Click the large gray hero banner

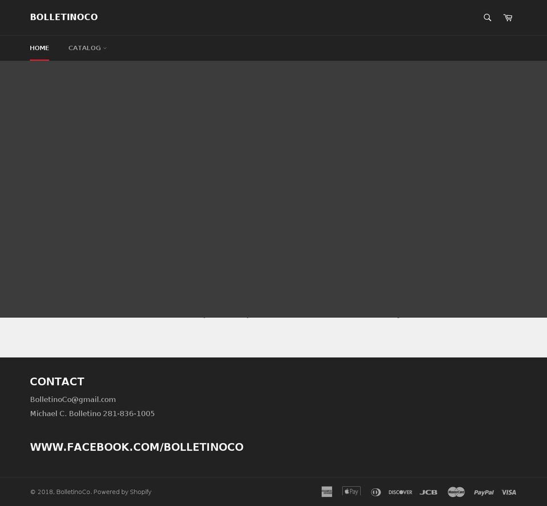273,189
